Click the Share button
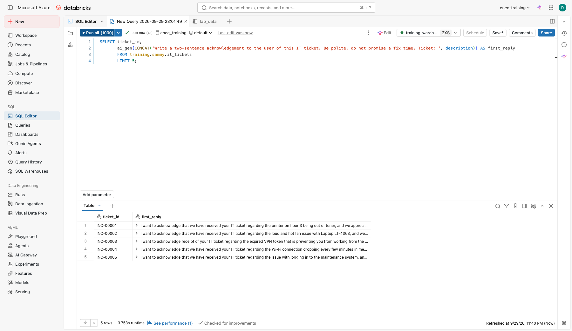The width and height of the screenshot is (572, 331). point(546,33)
